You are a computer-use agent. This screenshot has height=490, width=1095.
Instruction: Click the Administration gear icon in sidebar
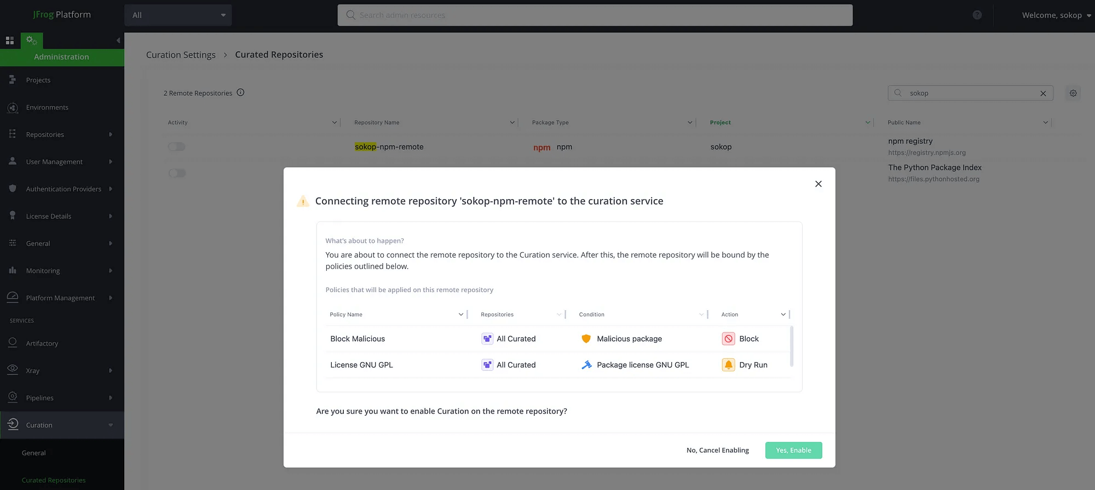tap(31, 40)
